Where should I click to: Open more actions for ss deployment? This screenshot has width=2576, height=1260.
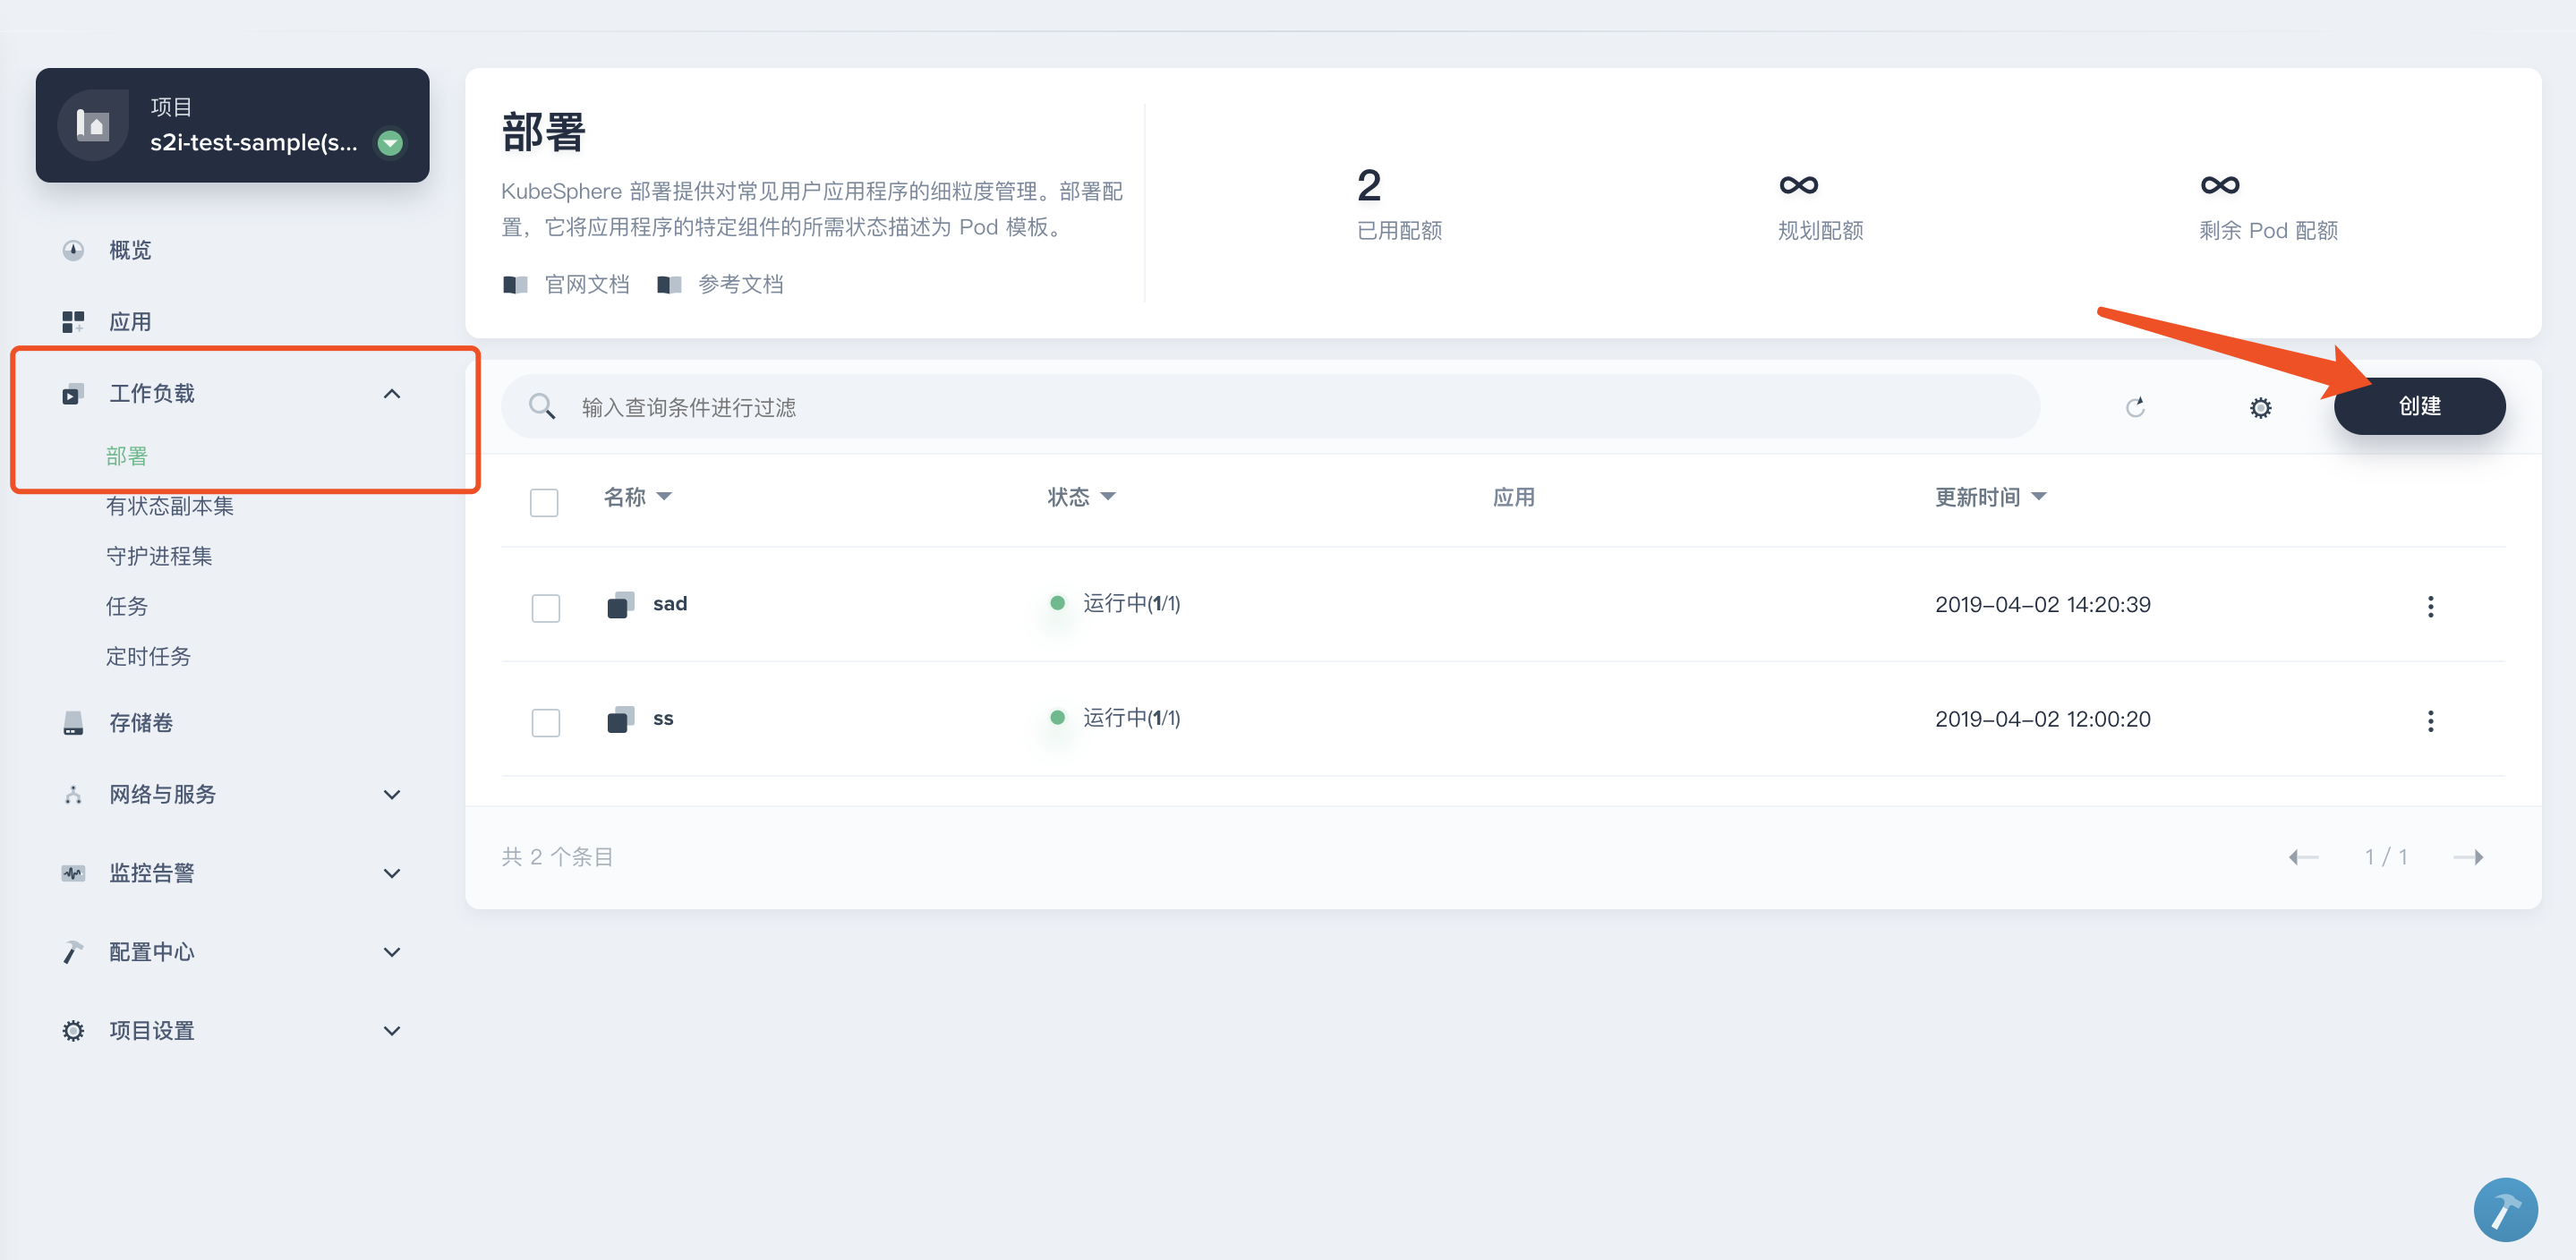2430,721
